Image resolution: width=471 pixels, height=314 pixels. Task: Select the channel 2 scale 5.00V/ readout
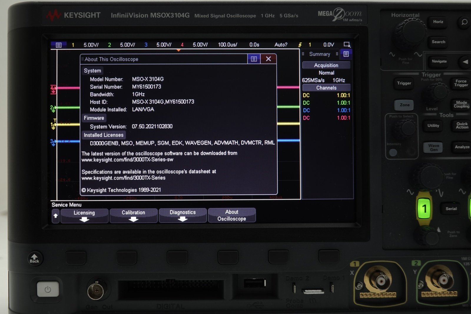pyautogui.click(x=127, y=45)
